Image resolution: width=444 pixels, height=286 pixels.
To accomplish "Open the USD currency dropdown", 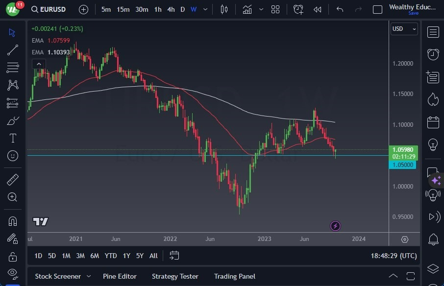I will (403, 29).
